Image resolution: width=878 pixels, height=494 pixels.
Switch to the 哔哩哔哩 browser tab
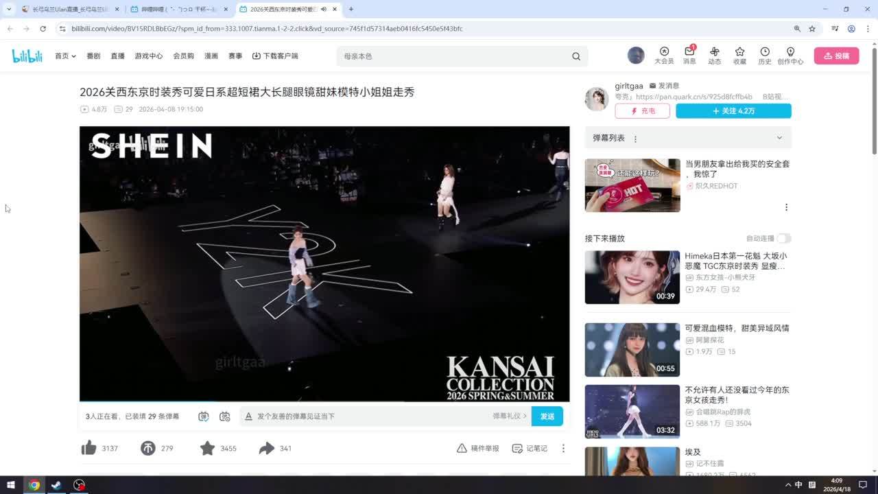tap(178, 9)
